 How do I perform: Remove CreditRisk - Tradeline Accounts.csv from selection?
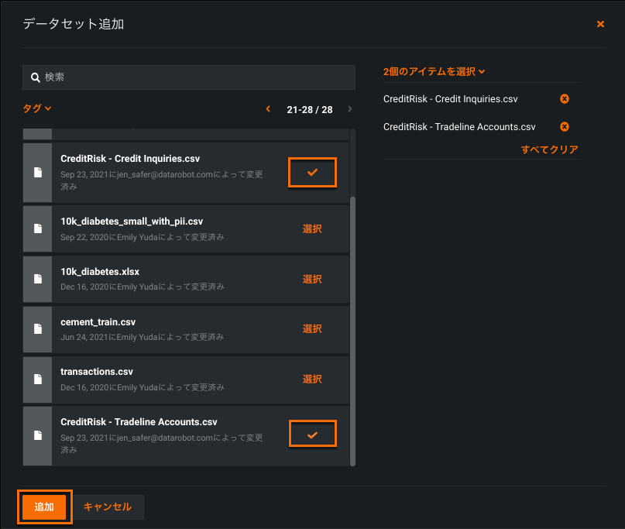coord(564,127)
